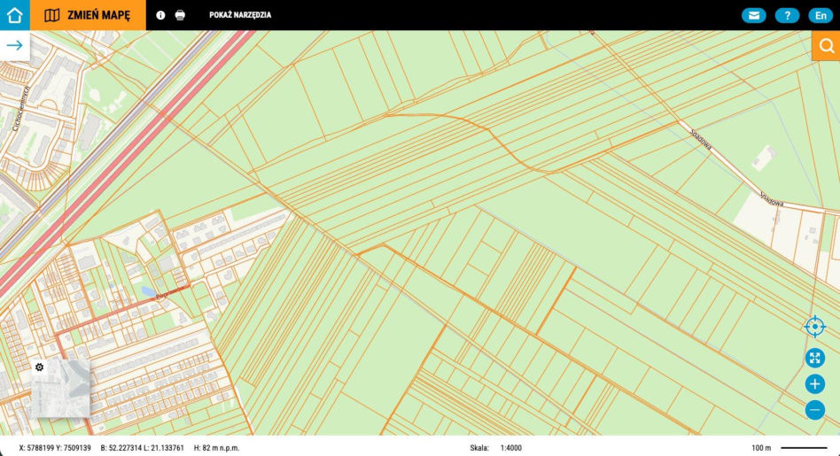Screen dimensions: 840x456
Task: Open the map search magnifier
Action: pyautogui.click(x=826, y=46)
